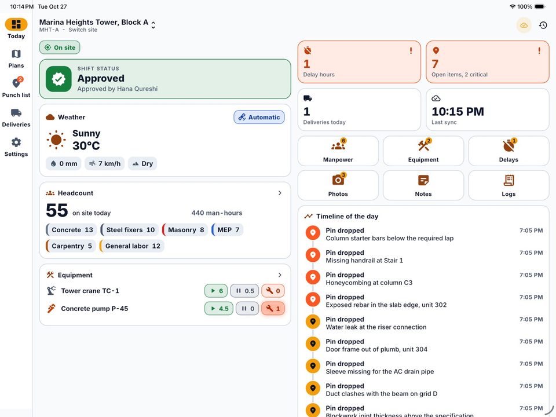Select the Carpentry 5 chip

coord(71,246)
